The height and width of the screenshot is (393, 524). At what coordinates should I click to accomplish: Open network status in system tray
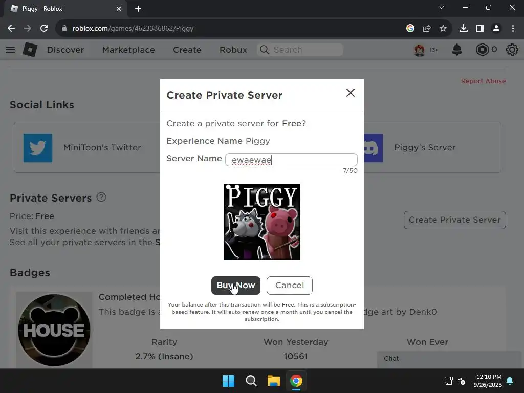tap(448, 381)
